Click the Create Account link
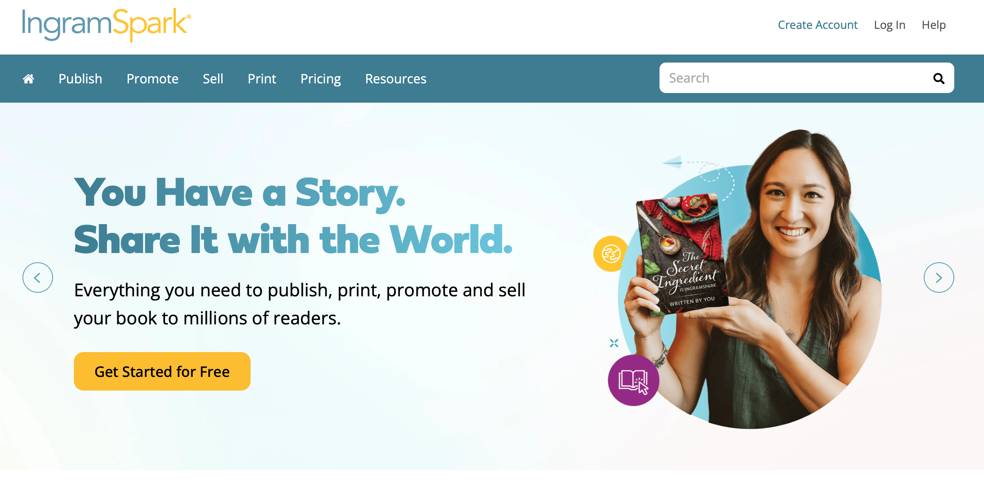984x486 pixels. click(818, 25)
